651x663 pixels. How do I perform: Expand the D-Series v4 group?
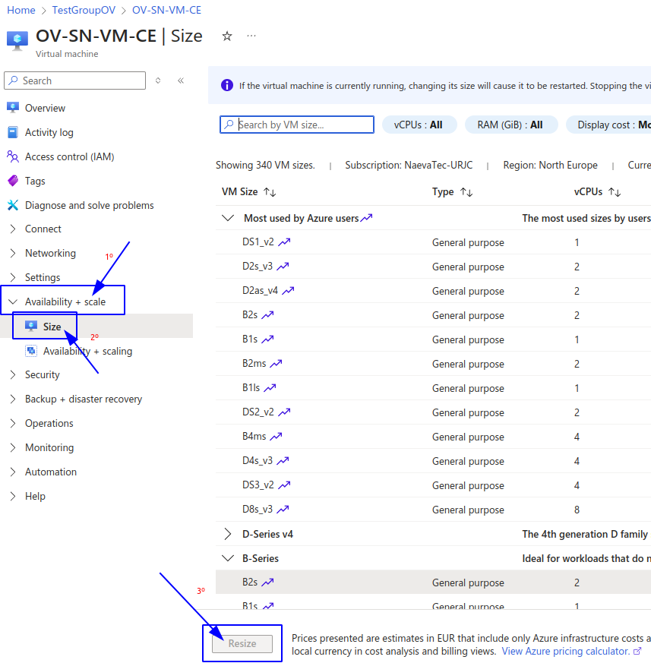[x=228, y=534]
